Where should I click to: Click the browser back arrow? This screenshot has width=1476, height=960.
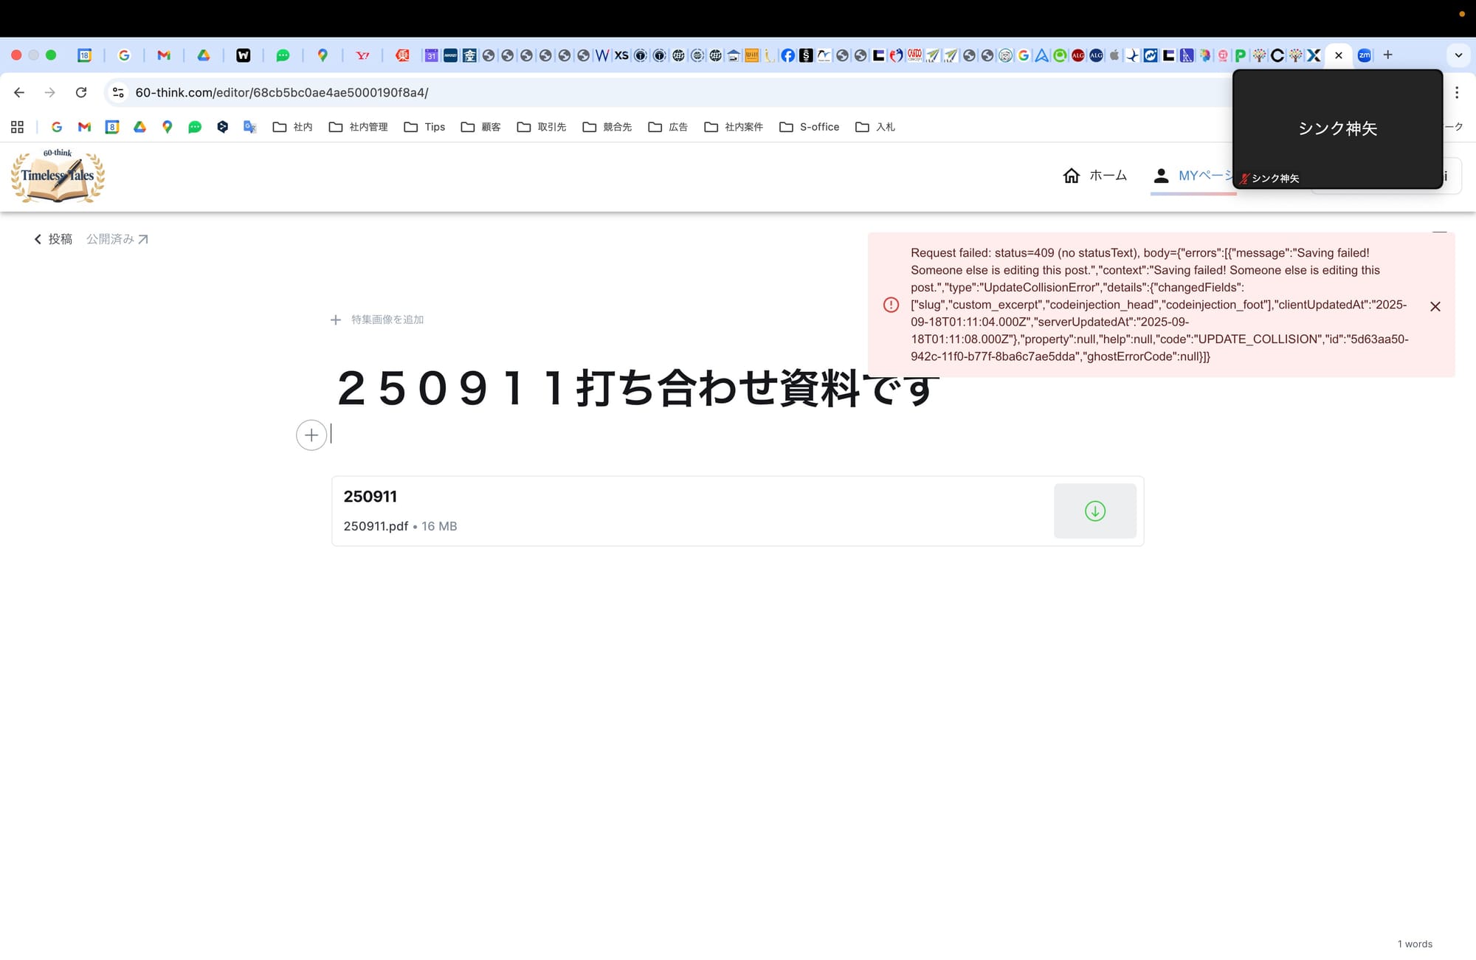[x=19, y=92]
